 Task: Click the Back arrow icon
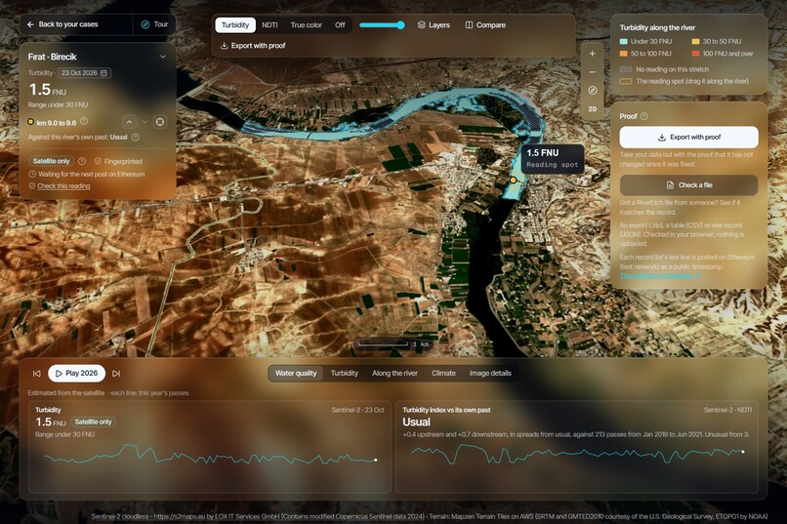(30, 24)
